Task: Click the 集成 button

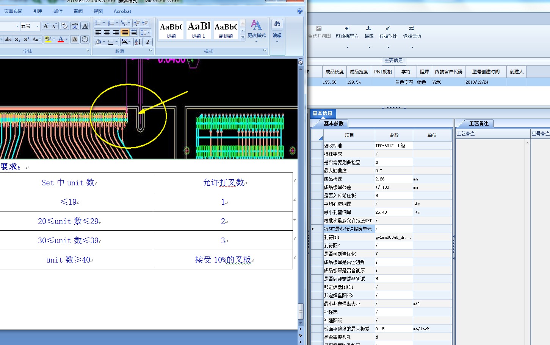Action: click(x=369, y=33)
